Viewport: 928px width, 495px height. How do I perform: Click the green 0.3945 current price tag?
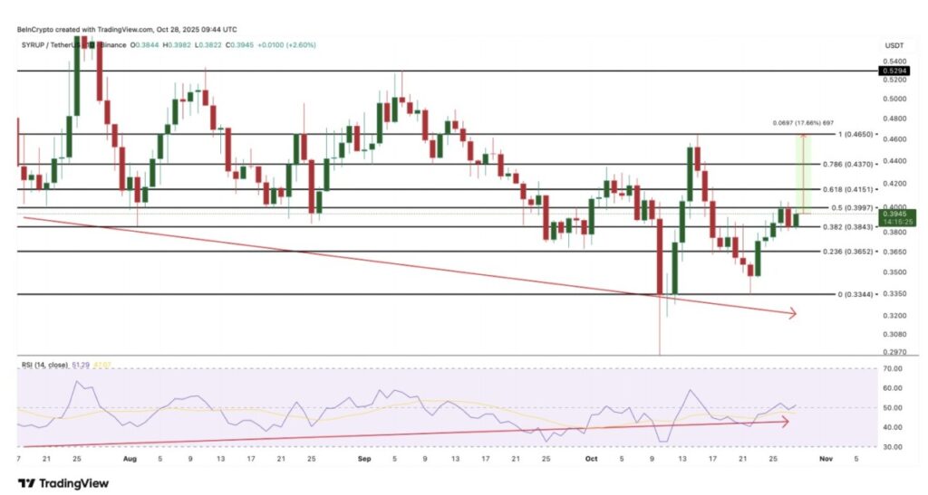pos(893,217)
